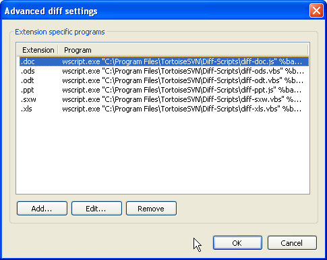Sort by the Program column header
The height and width of the screenshot is (260, 327).
tap(183, 50)
